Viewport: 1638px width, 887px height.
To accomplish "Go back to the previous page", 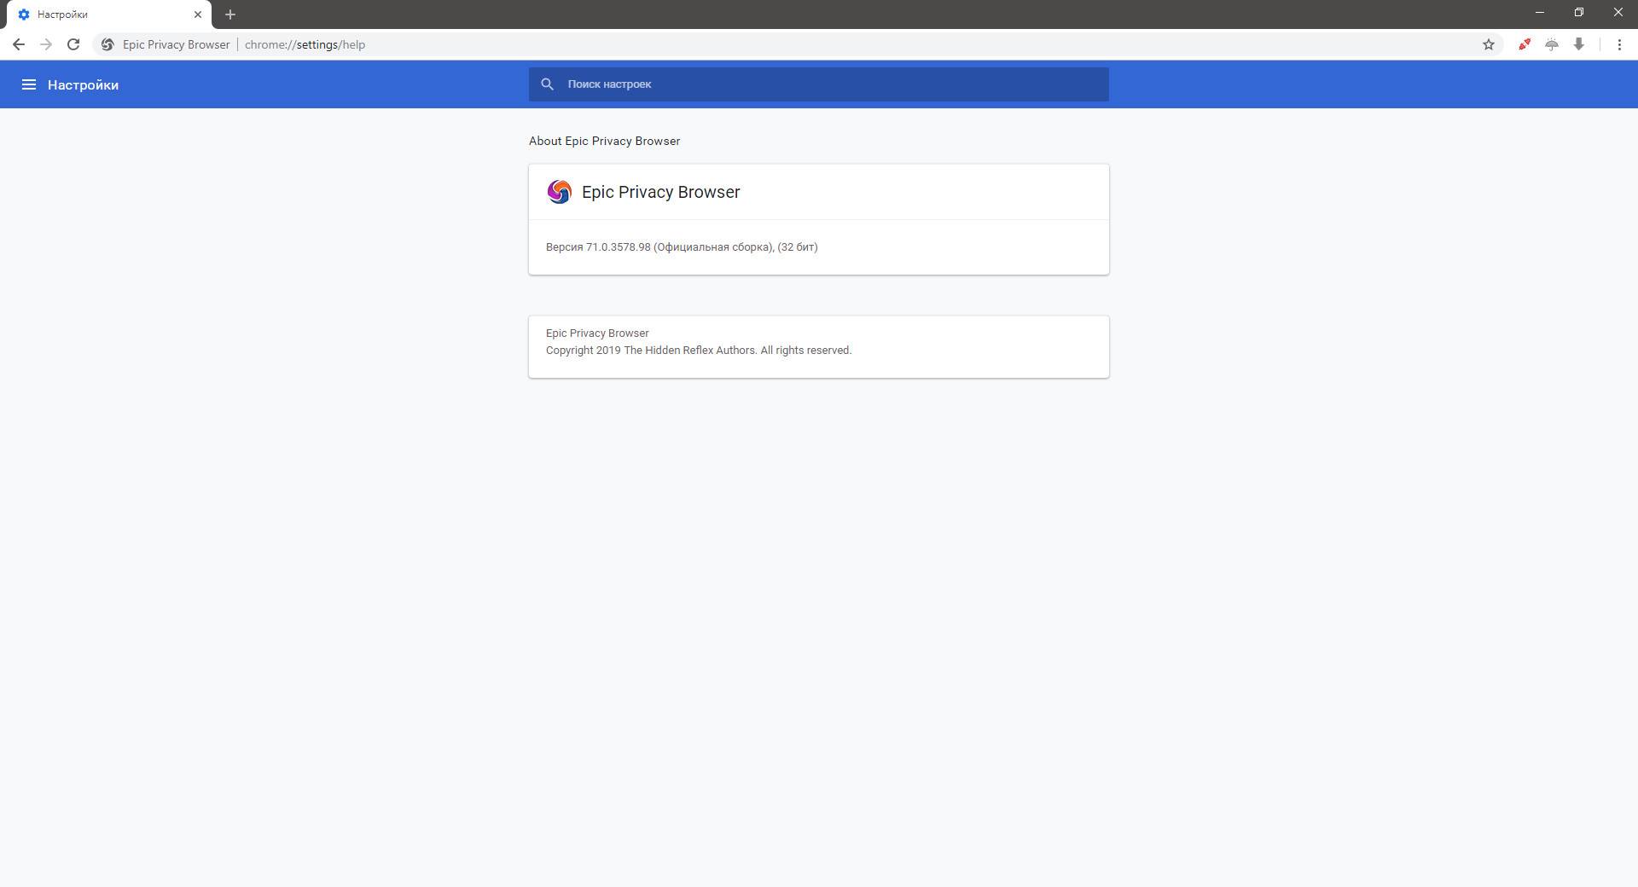I will (19, 44).
